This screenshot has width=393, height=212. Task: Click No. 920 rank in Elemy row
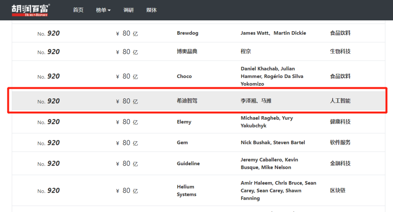click(x=48, y=122)
